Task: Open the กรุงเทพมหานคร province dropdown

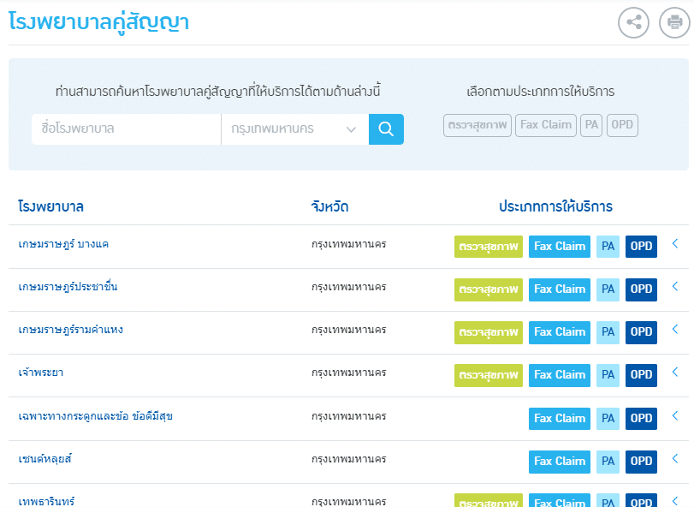Action: 294,129
